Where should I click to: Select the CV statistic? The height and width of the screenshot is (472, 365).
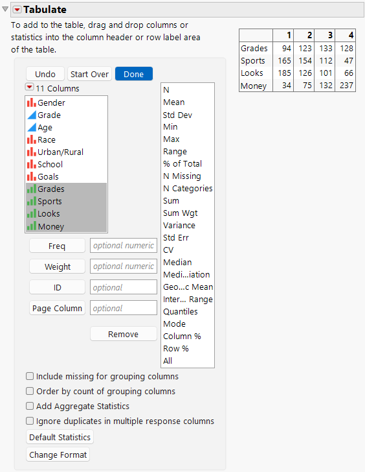[x=168, y=250]
